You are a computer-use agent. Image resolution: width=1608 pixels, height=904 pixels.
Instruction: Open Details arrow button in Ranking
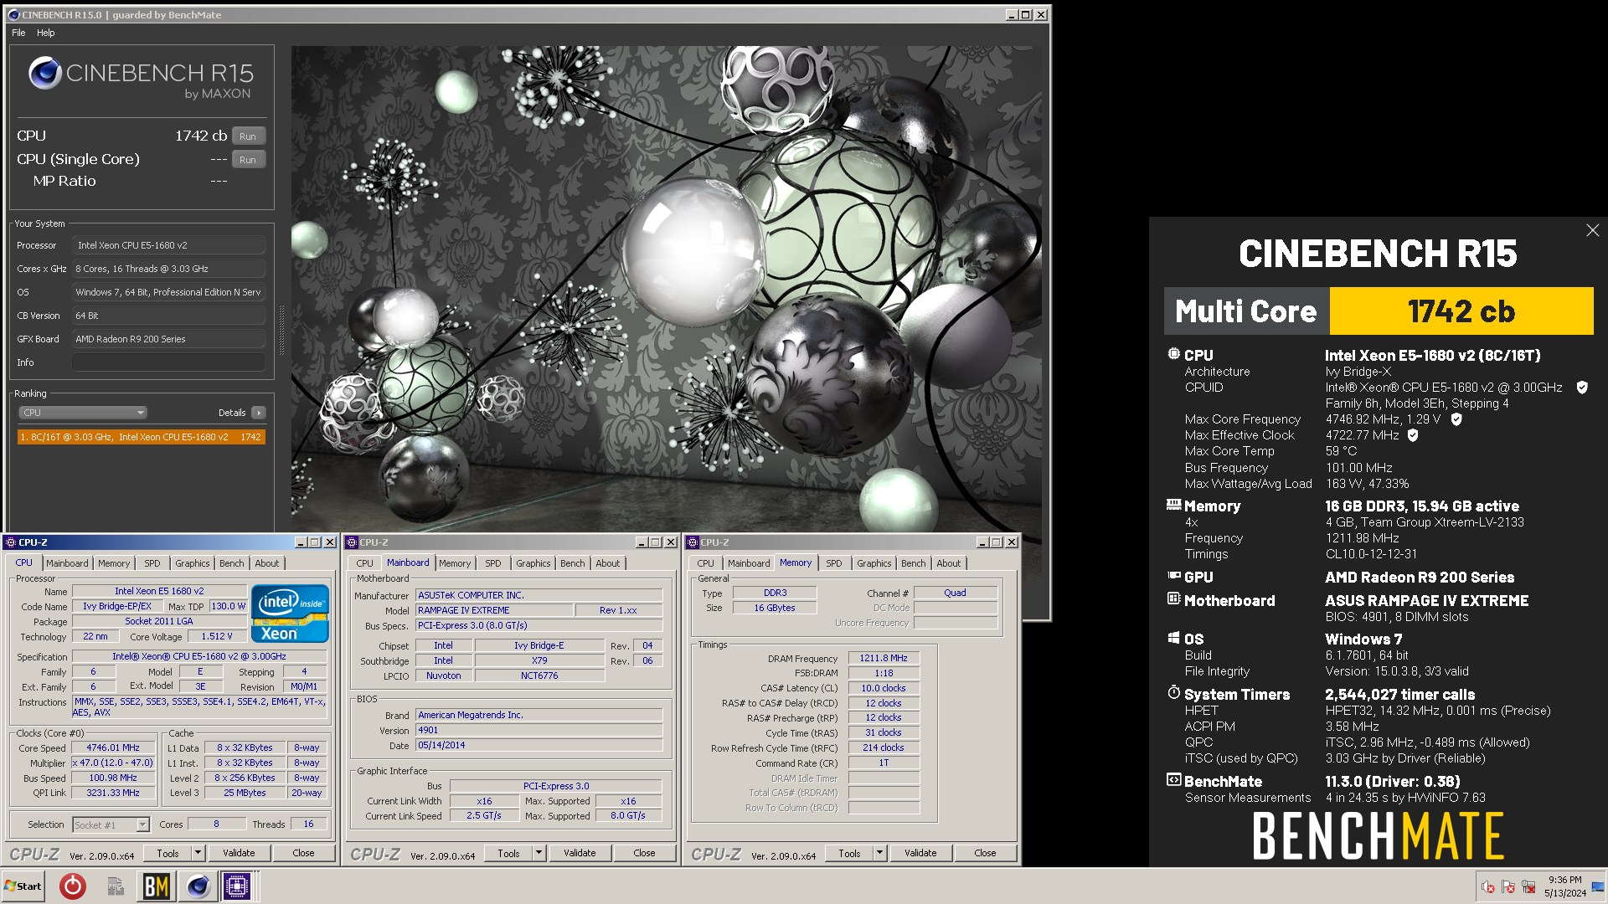(259, 413)
